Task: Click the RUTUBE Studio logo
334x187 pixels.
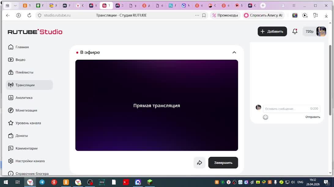Action: click(x=35, y=32)
